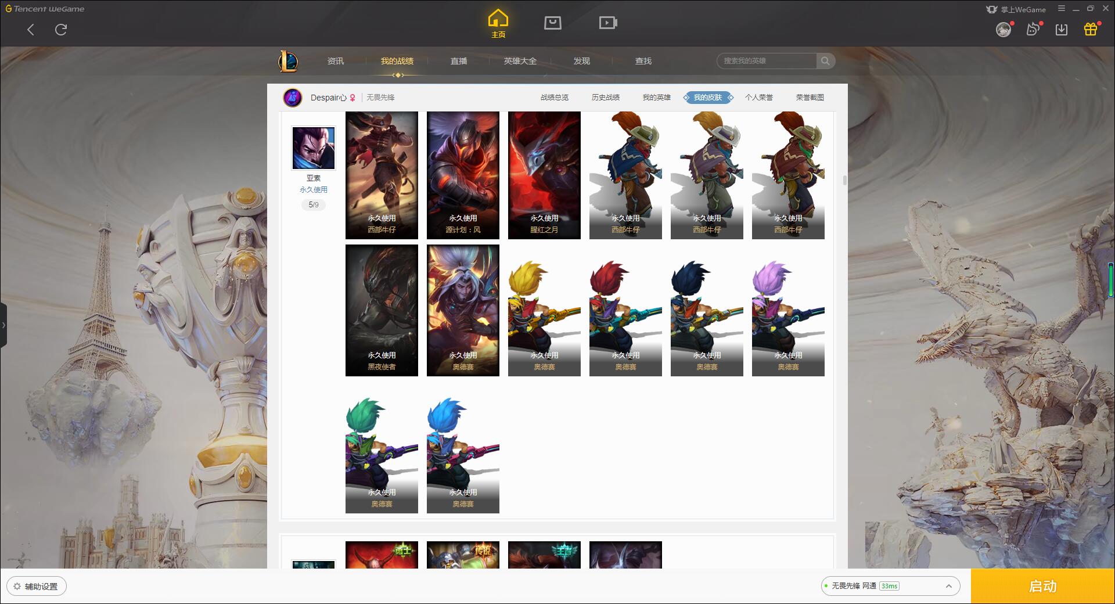Go back with the left arrow icon

[31, 30]
